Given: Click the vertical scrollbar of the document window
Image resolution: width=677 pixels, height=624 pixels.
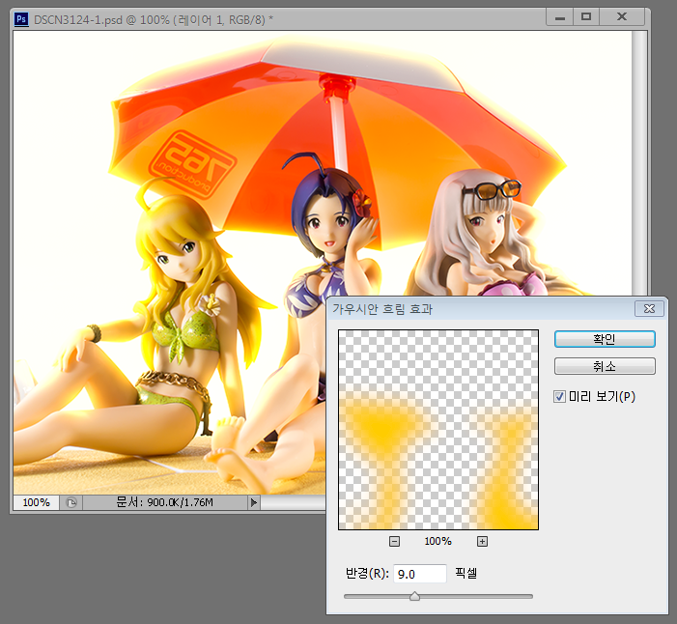Looking at the screenshot, I should pyautogui.click(x=640, y=164).
